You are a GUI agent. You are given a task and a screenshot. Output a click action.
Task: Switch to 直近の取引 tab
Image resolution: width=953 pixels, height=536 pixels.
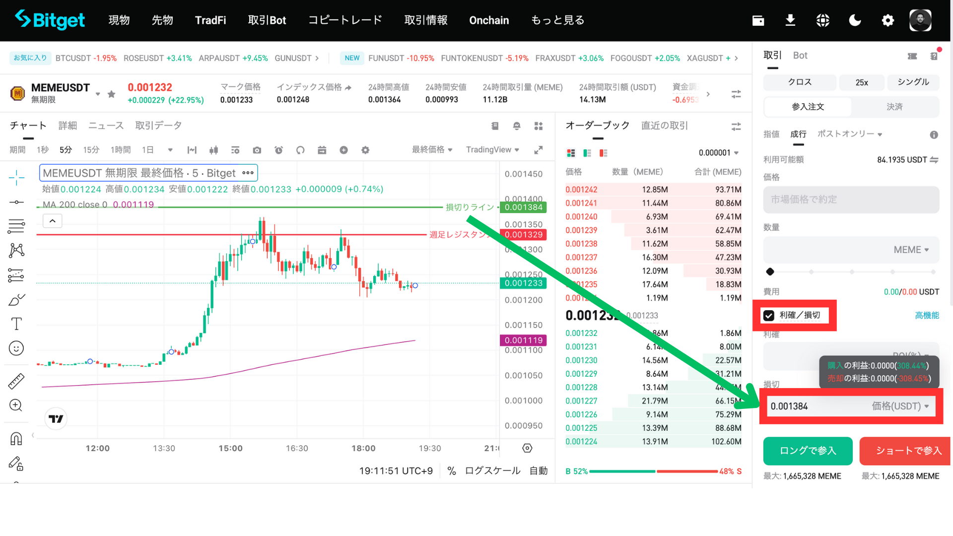[x=664, y=126]
